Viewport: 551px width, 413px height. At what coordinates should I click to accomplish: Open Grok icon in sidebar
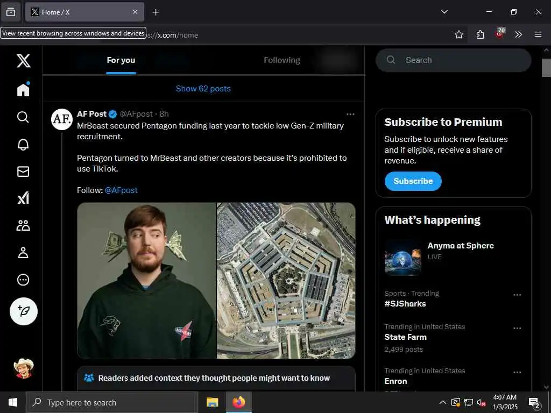coord(23,198)
